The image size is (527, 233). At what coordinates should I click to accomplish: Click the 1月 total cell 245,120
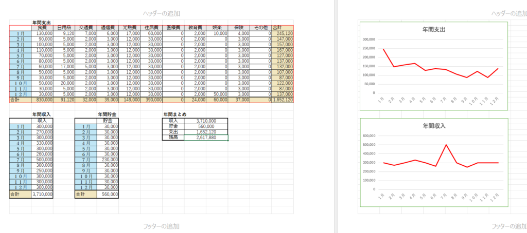coord(283,33)
